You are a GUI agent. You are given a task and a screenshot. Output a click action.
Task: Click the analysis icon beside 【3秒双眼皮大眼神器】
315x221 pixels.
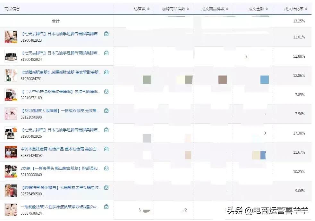106,110
